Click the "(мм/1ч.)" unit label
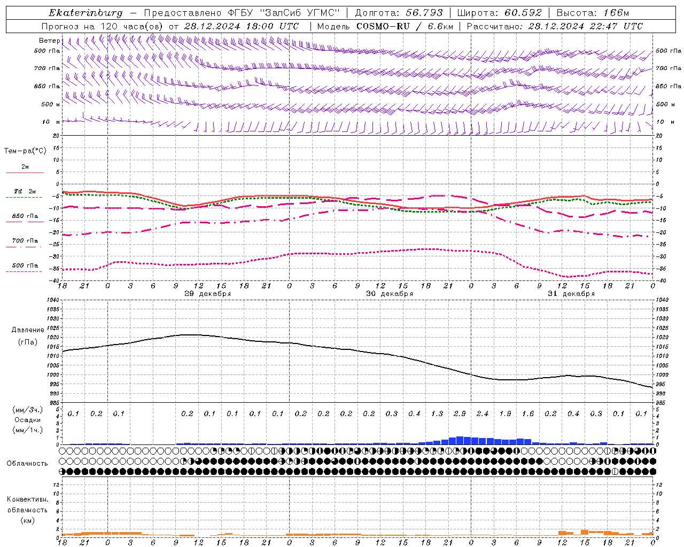This screenshot has height=547, width=684. click(28, 430)
